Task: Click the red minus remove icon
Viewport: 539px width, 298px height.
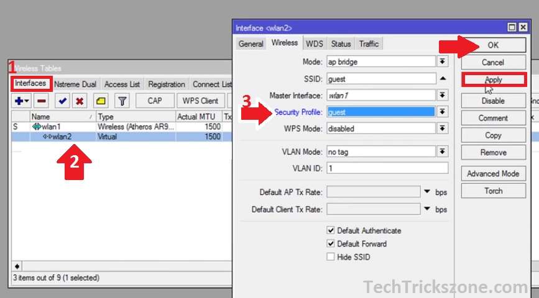Action: tap(41, 101)
